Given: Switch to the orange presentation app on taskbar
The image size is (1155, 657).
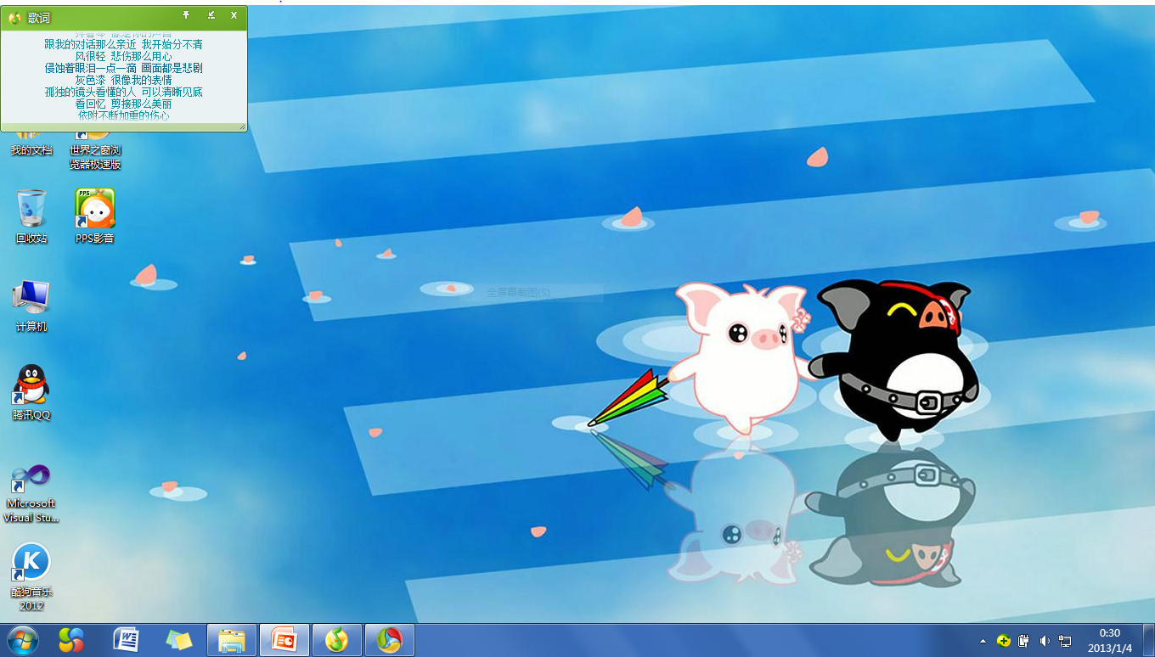Looking at the screenshot, I should coord(285,640).
